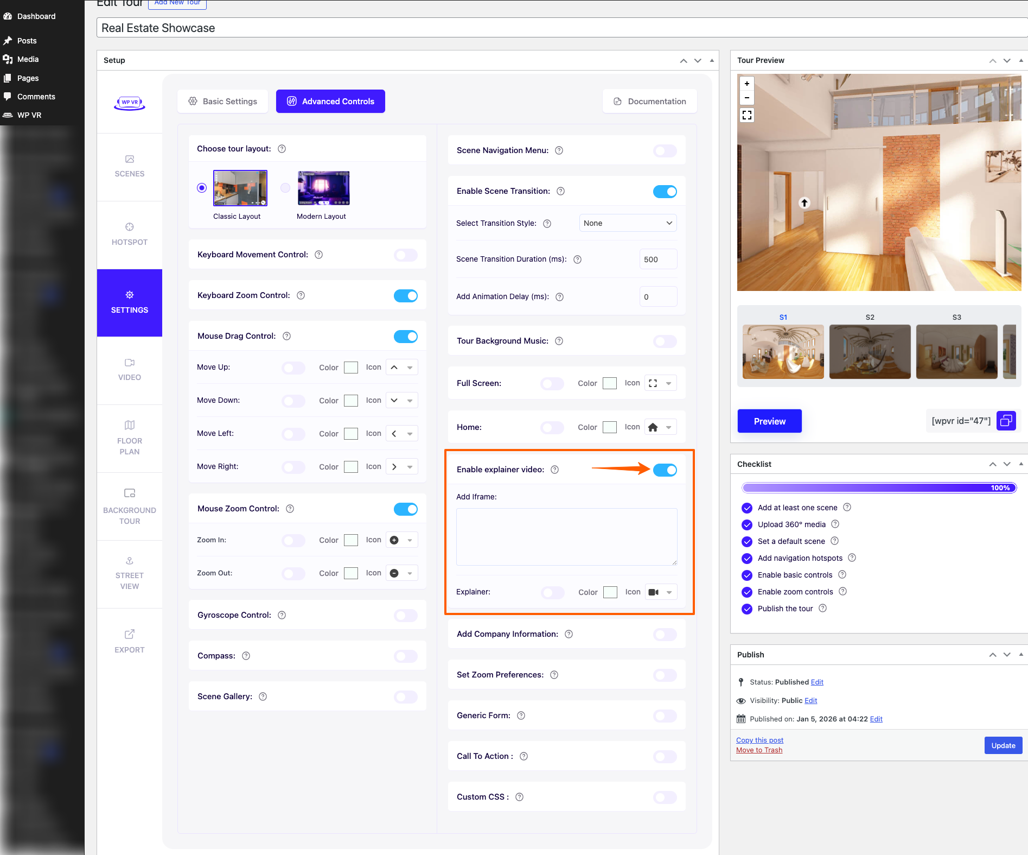
Task: Select the S2 scene thumbnail
Action: tap(870, 351)
